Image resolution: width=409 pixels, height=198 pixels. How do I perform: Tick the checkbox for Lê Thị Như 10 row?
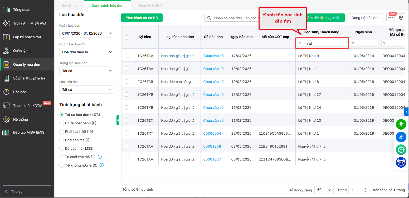pos(127,120)
